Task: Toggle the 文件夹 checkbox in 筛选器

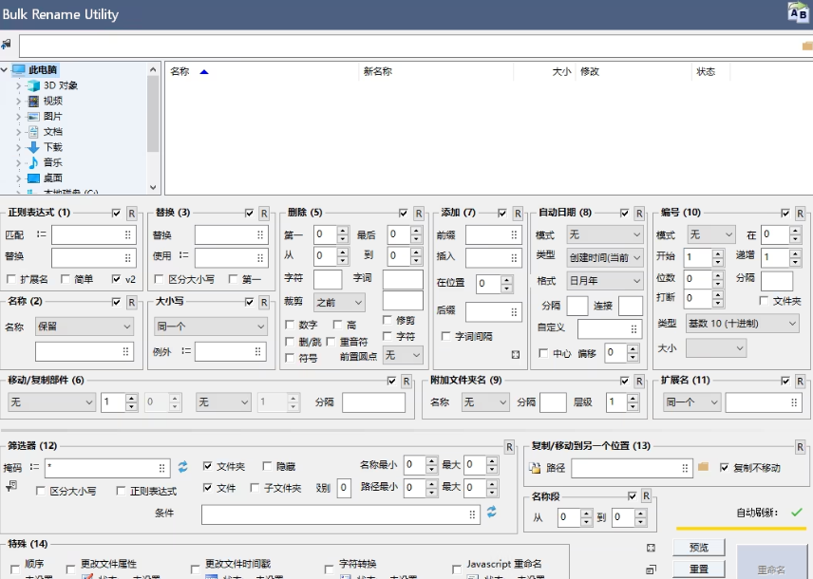Action: 207,466
